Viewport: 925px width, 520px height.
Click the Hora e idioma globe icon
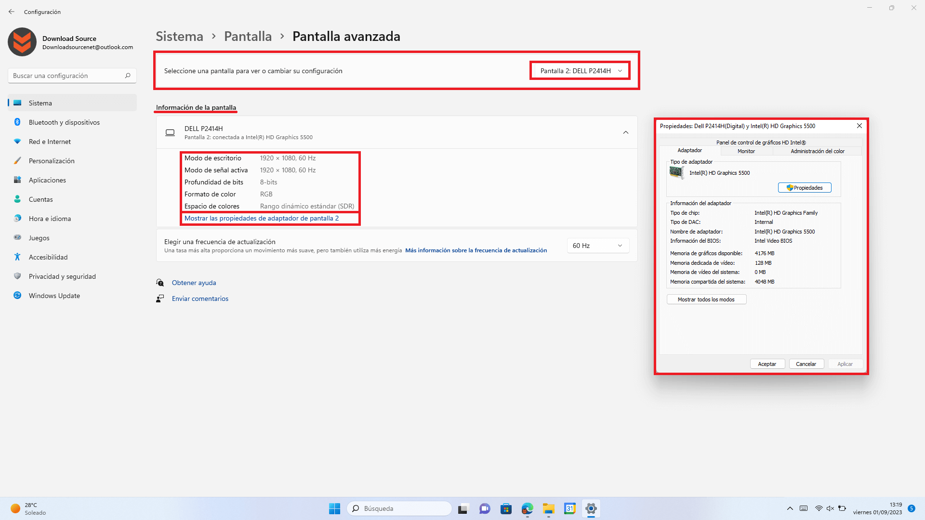click(x=17, y=218)
